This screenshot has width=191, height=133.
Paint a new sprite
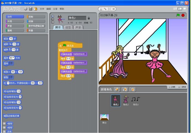[x=117, y=89]
